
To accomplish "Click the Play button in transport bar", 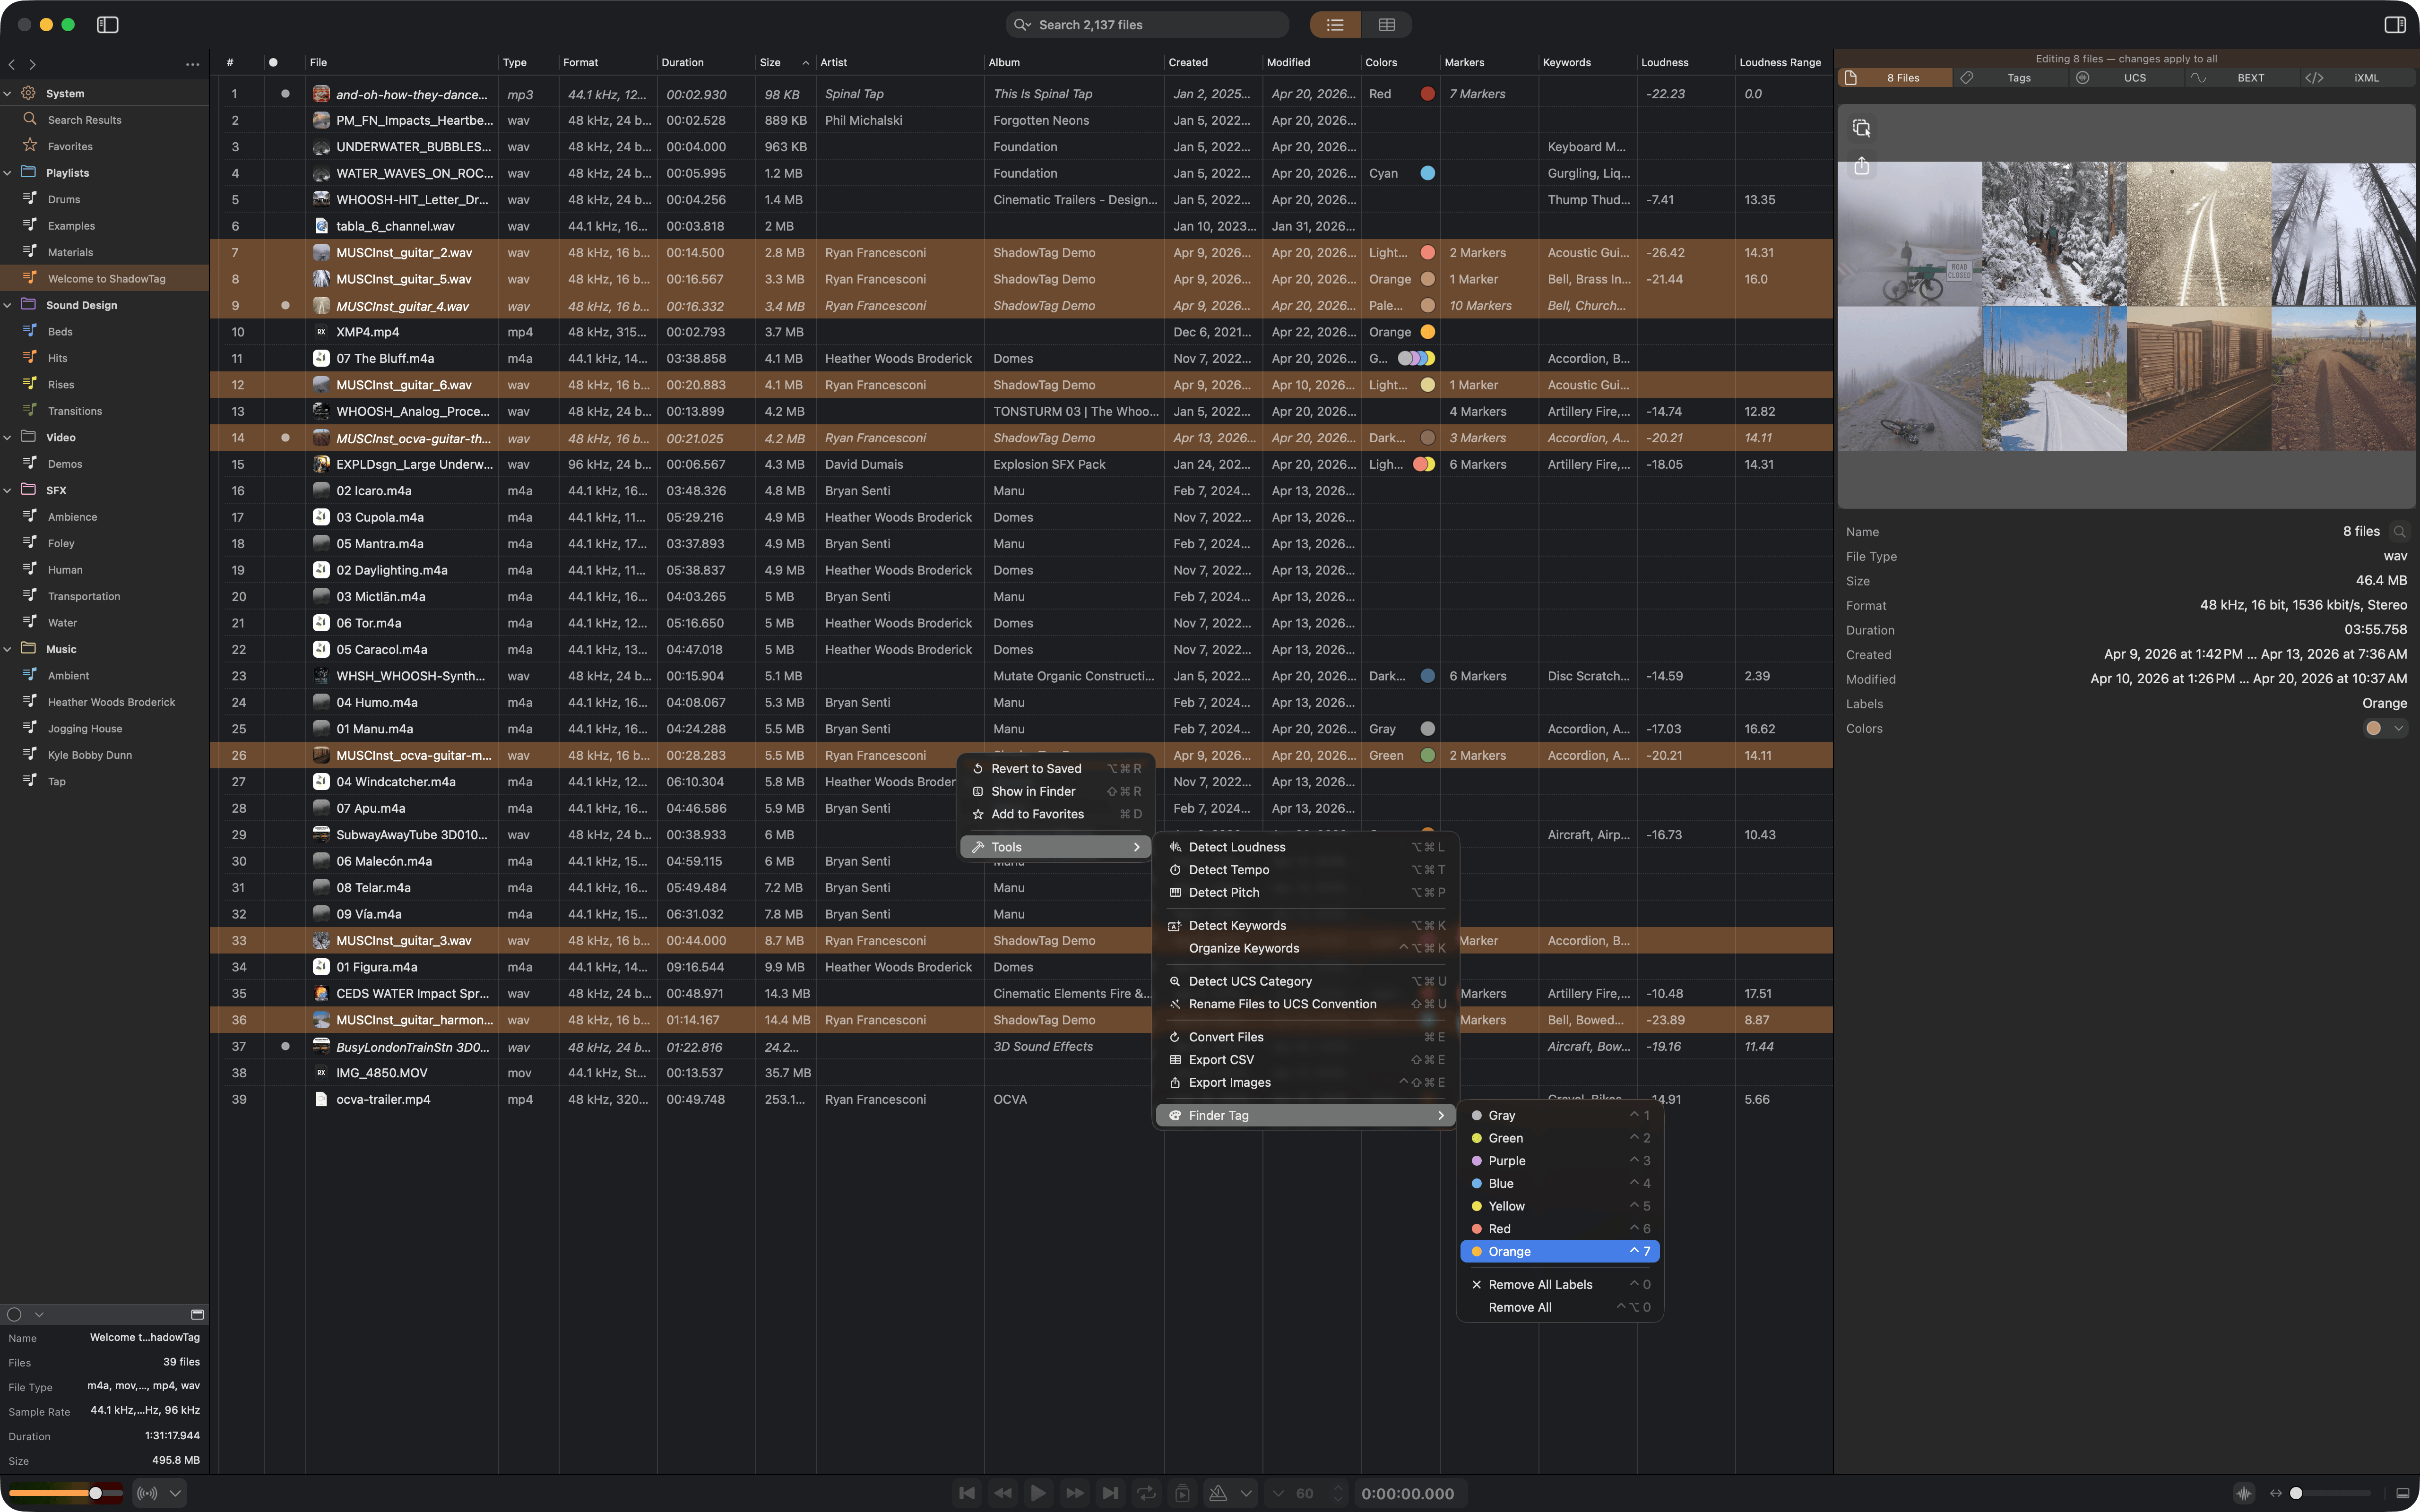I will click(x=1038, y=1493).
